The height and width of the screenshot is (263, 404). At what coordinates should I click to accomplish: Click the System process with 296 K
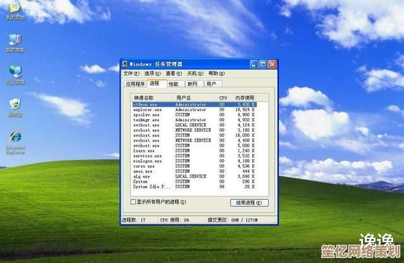(x=194, y=181)
